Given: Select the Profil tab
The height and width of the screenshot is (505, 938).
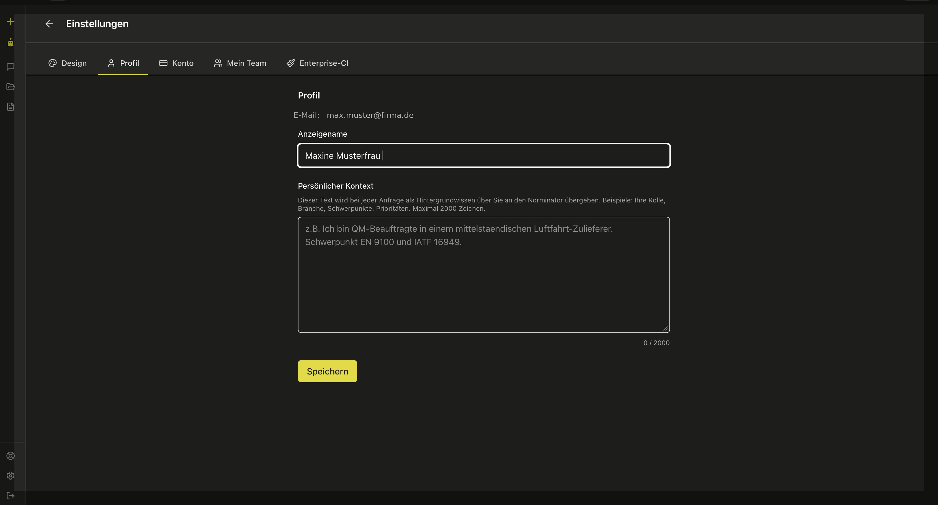Looking at the screenshot, I should 123,63.
